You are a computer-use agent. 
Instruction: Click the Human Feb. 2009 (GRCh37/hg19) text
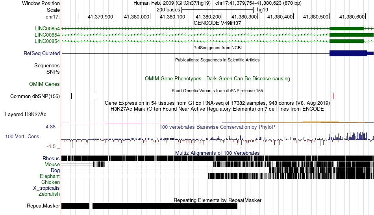click(x=172, y=3)
